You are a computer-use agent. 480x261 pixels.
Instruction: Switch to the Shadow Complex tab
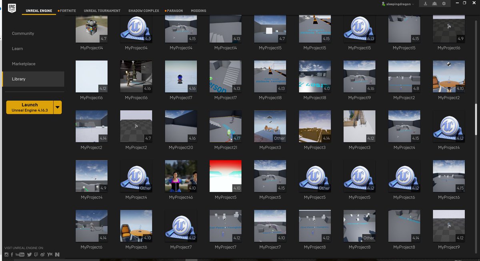pos(144,11)
